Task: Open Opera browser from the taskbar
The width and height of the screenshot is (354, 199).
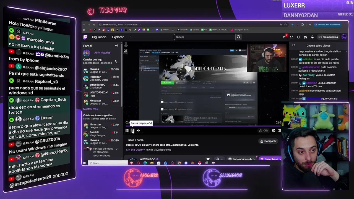Action: coord(138,163)
